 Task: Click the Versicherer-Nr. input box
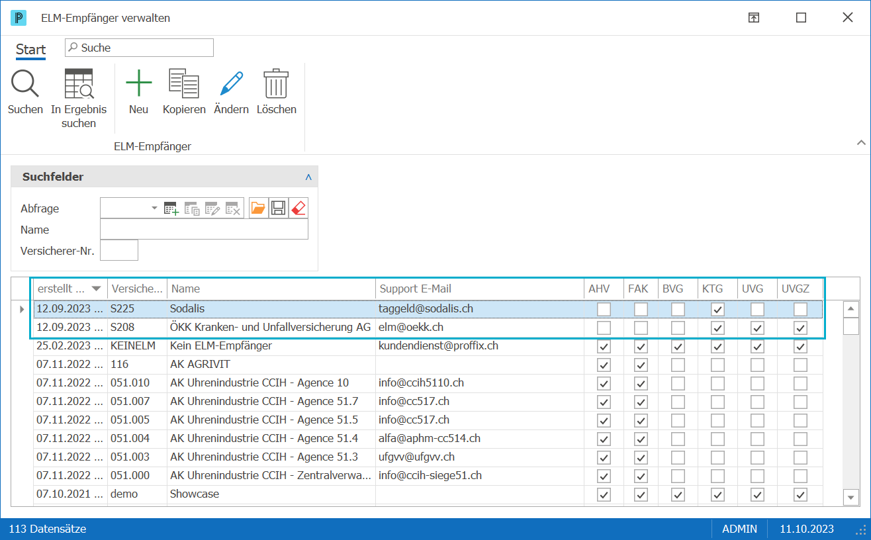pyautogui.click(x=119, y=251)
